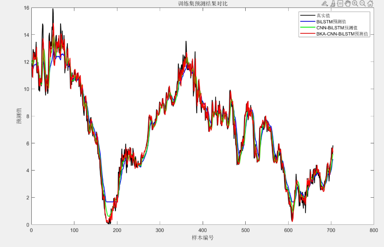The image size is (384, 247).
Task: Click the green legend line sample
Action: tap(308, 28)
